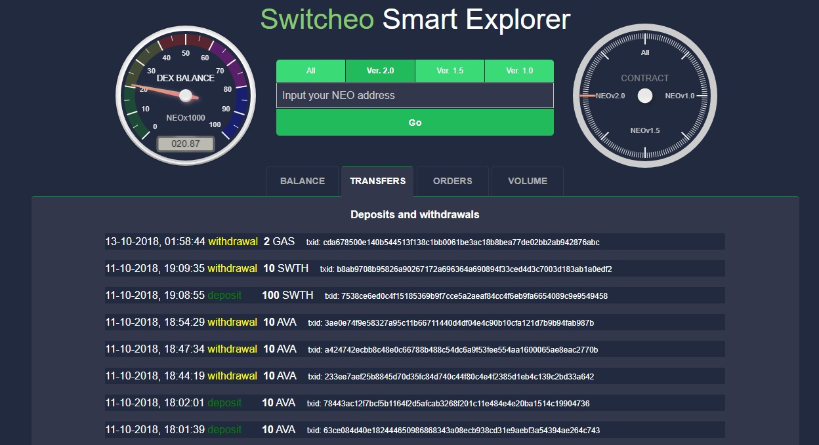
Task: Open the TRANSFERS tab
Action: click(x=377, y=181)
